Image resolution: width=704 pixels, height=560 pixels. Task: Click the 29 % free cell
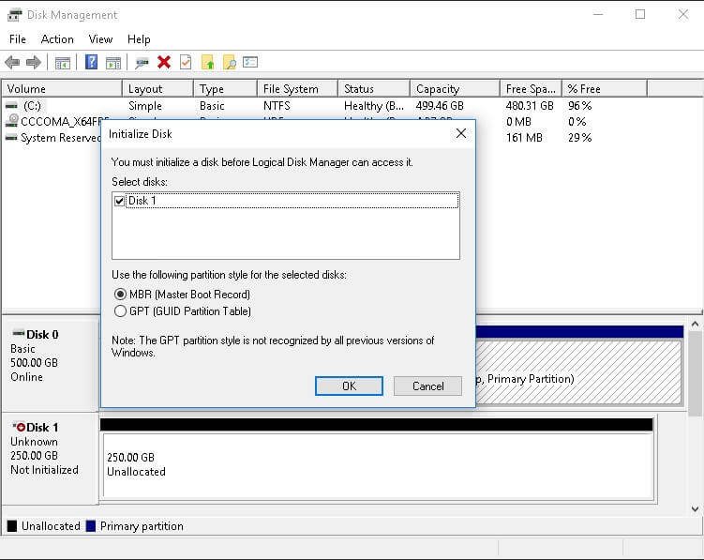[579, 138]
